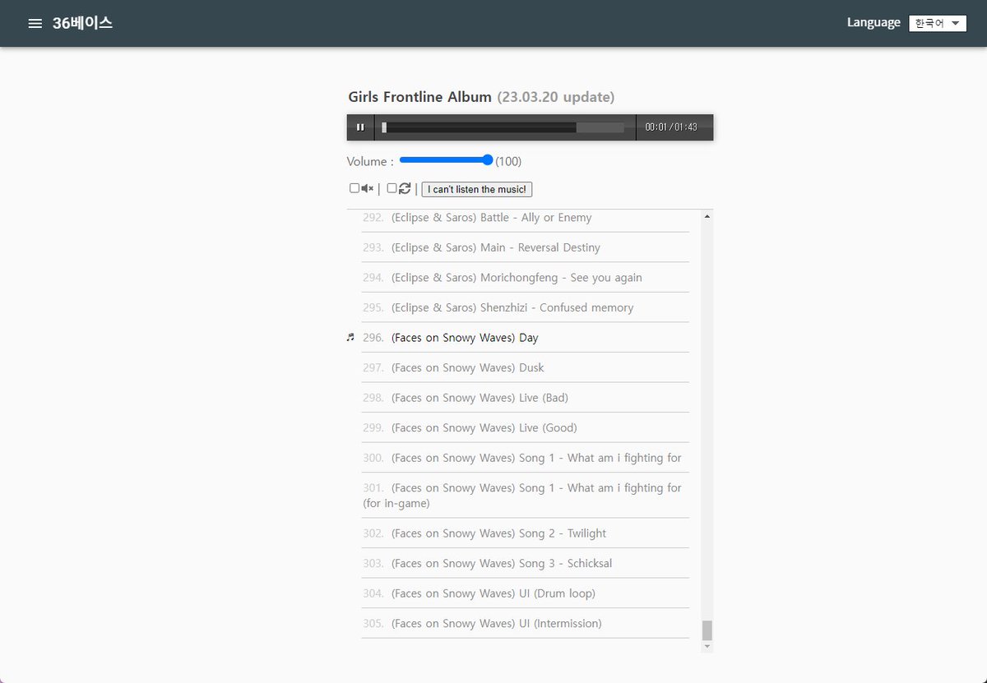Viewport: 987px width, 683px height.
Task: Play track 301 Song 1 (for in-game)
Action: point(525,496)
